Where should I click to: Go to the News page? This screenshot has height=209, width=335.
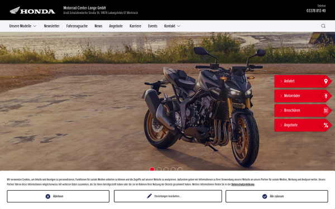point(98,26)
